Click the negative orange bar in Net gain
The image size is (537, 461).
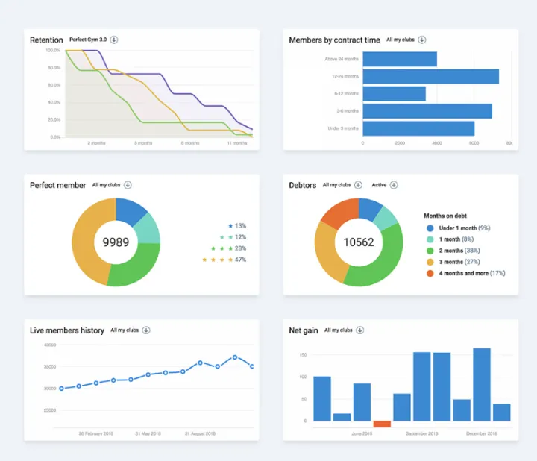click(382, 424)
